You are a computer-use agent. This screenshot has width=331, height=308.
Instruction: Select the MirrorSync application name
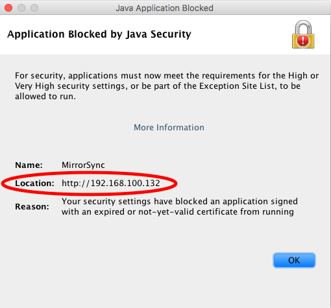83,165
